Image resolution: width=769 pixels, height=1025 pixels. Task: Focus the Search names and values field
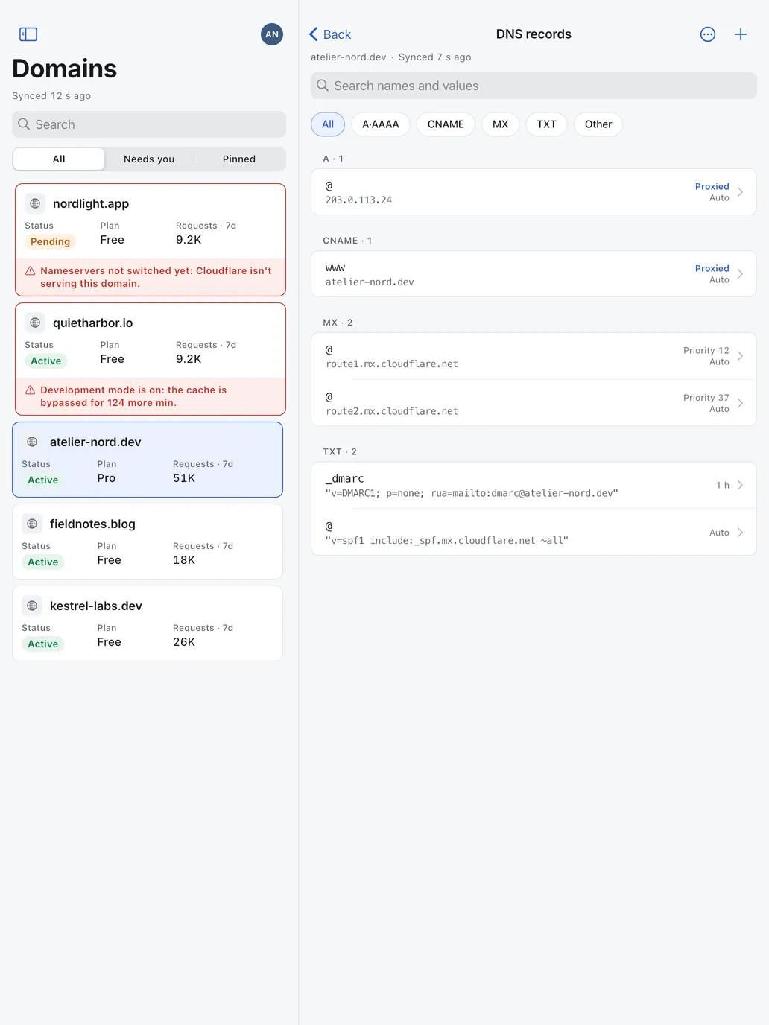(534, 86)
